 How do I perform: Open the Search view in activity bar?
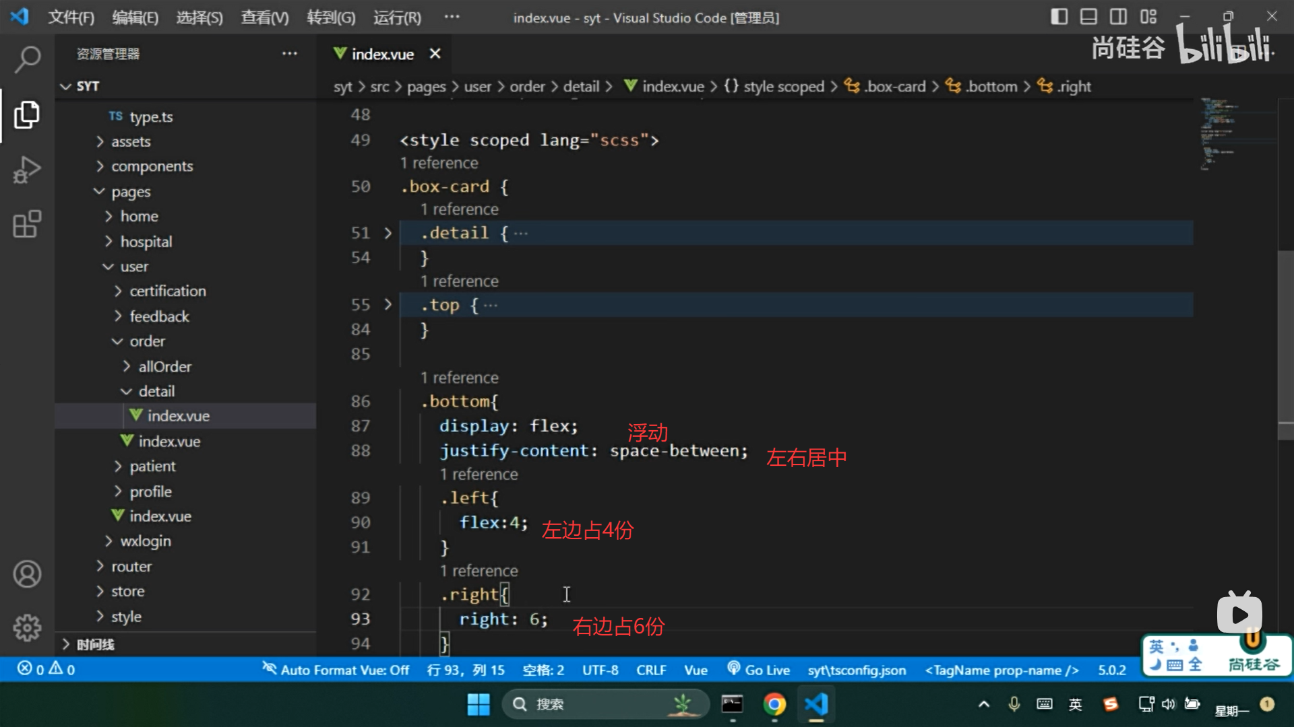[x=27, y=59]
